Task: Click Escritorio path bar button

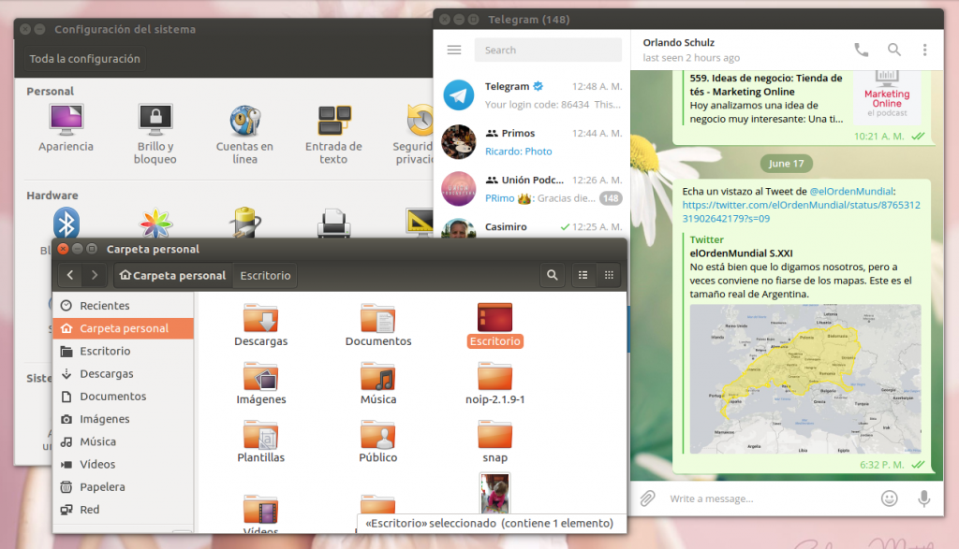Action: tap(265, 275)
